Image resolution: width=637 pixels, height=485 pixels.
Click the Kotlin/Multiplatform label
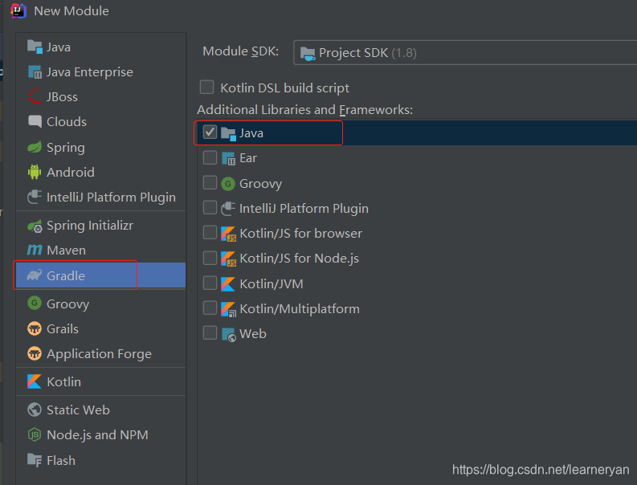coord(300,308)
